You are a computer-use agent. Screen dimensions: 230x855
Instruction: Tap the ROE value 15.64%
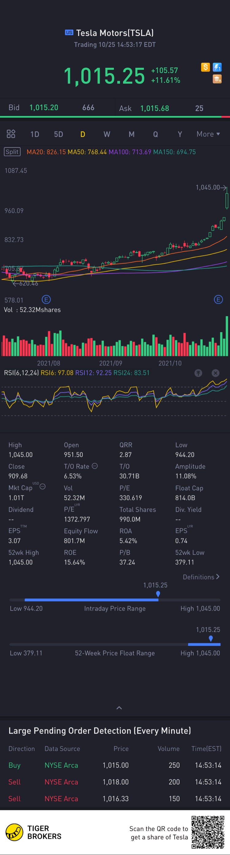click(x=74, y=562)
